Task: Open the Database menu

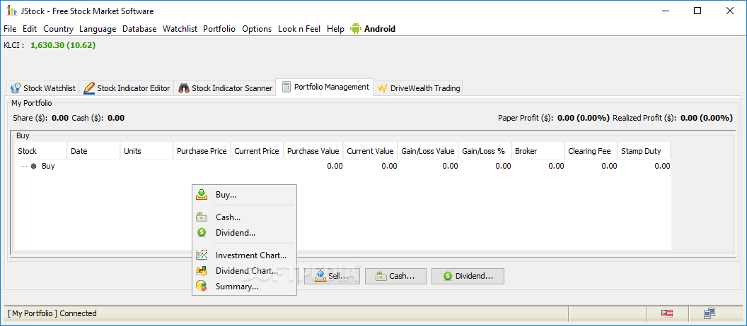Action: (x=139, y=29)
